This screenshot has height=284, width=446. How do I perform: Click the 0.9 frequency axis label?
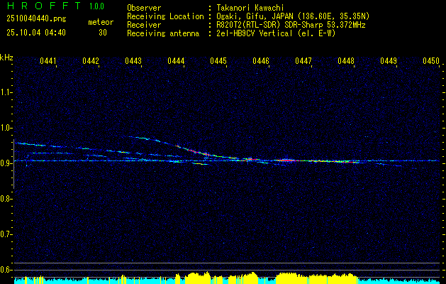tap(6, 163)
